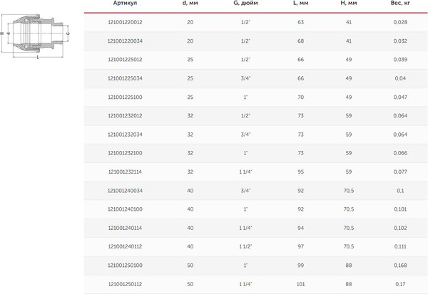Select article number 121001250100
Image resolution: width=428 pixels, height=294 pixels.
click(x=125, y=264)
